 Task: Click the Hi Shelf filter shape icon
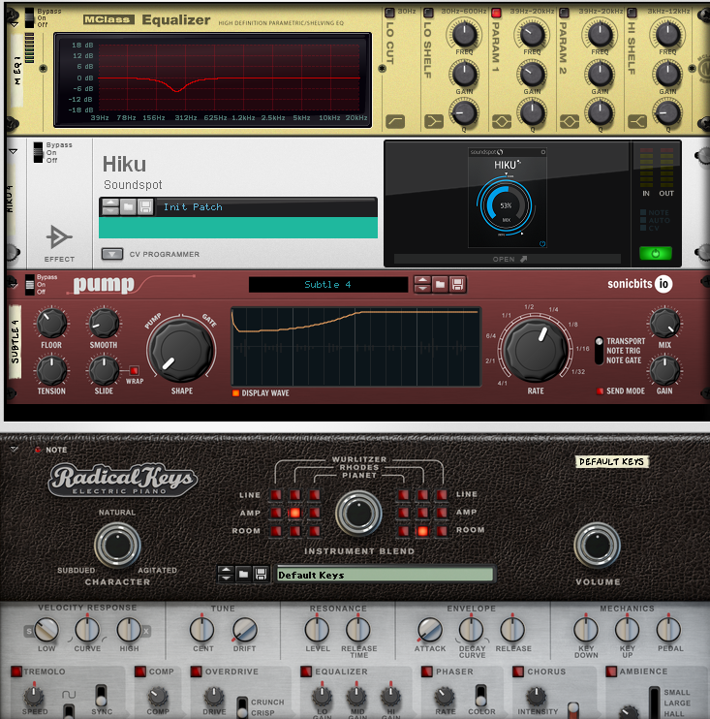point(637,121)
